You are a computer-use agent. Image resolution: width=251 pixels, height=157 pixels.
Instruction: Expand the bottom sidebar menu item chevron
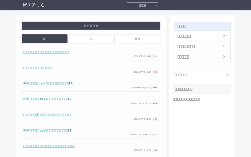click(x=224, y=57)
